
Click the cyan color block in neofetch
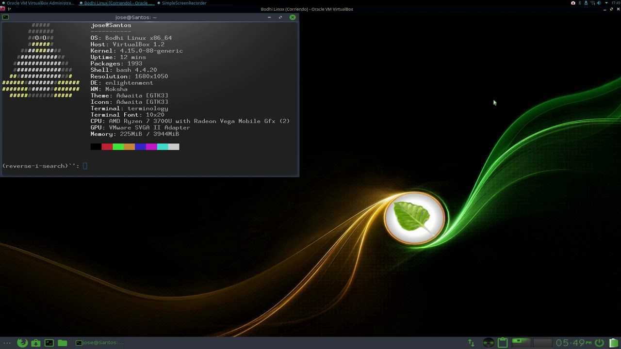163,146
